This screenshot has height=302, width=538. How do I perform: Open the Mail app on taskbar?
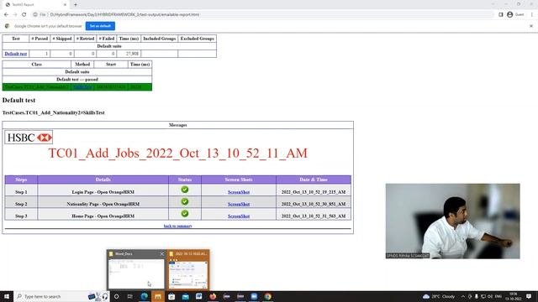185,296
